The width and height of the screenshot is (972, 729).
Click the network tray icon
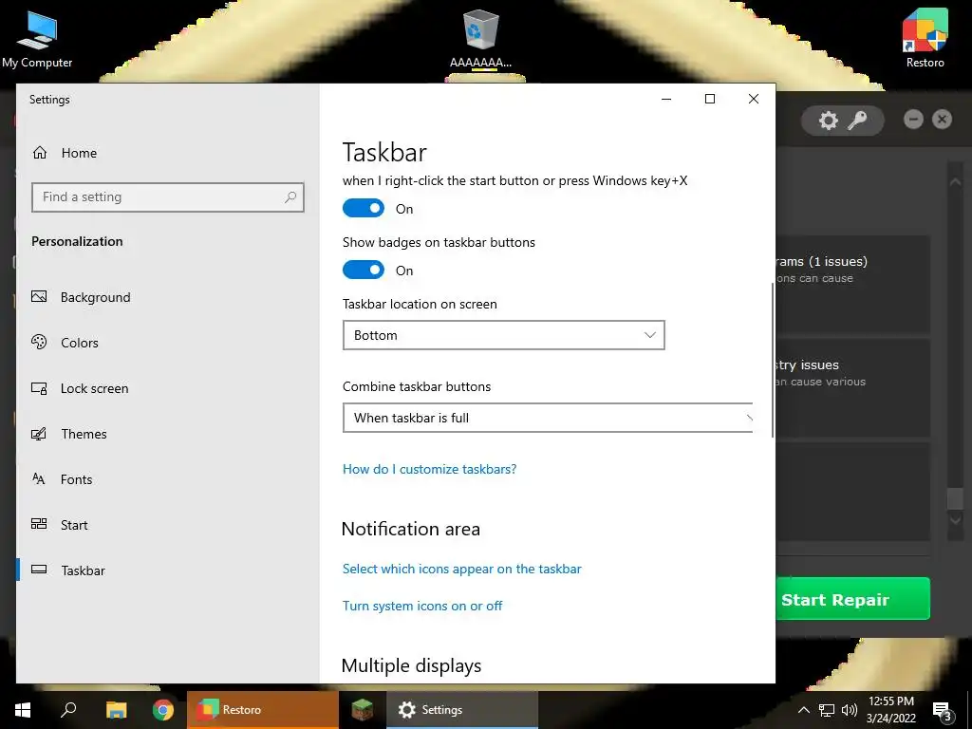coord(827,710)
